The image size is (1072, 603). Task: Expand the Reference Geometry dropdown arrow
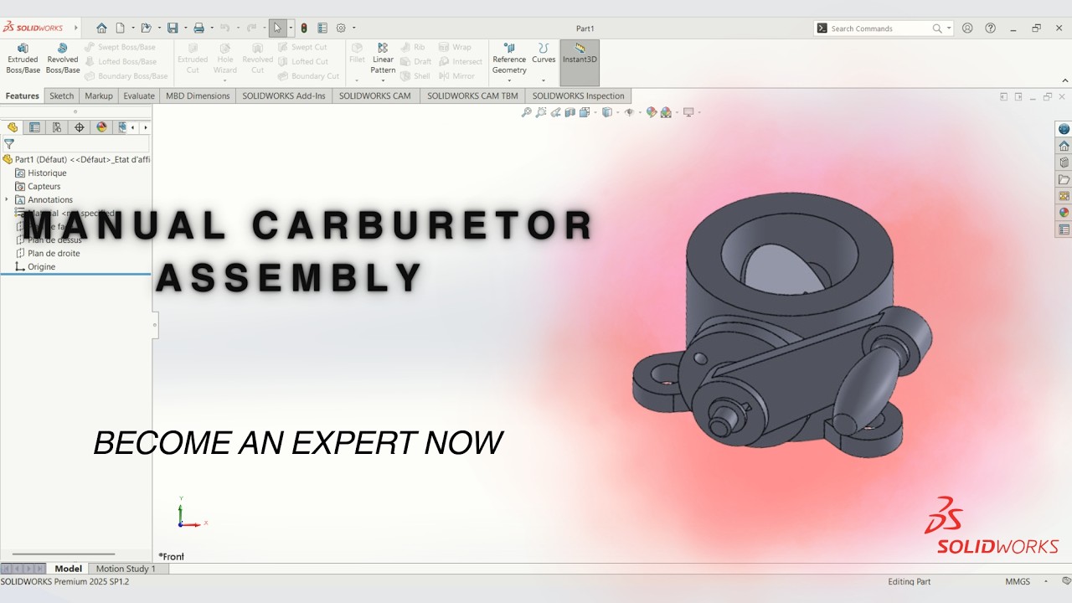coord(509,81)
